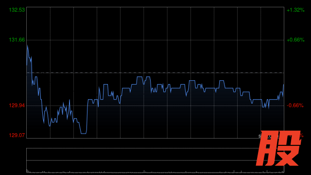Select the 132.53 price axis label

pos(17,10)
